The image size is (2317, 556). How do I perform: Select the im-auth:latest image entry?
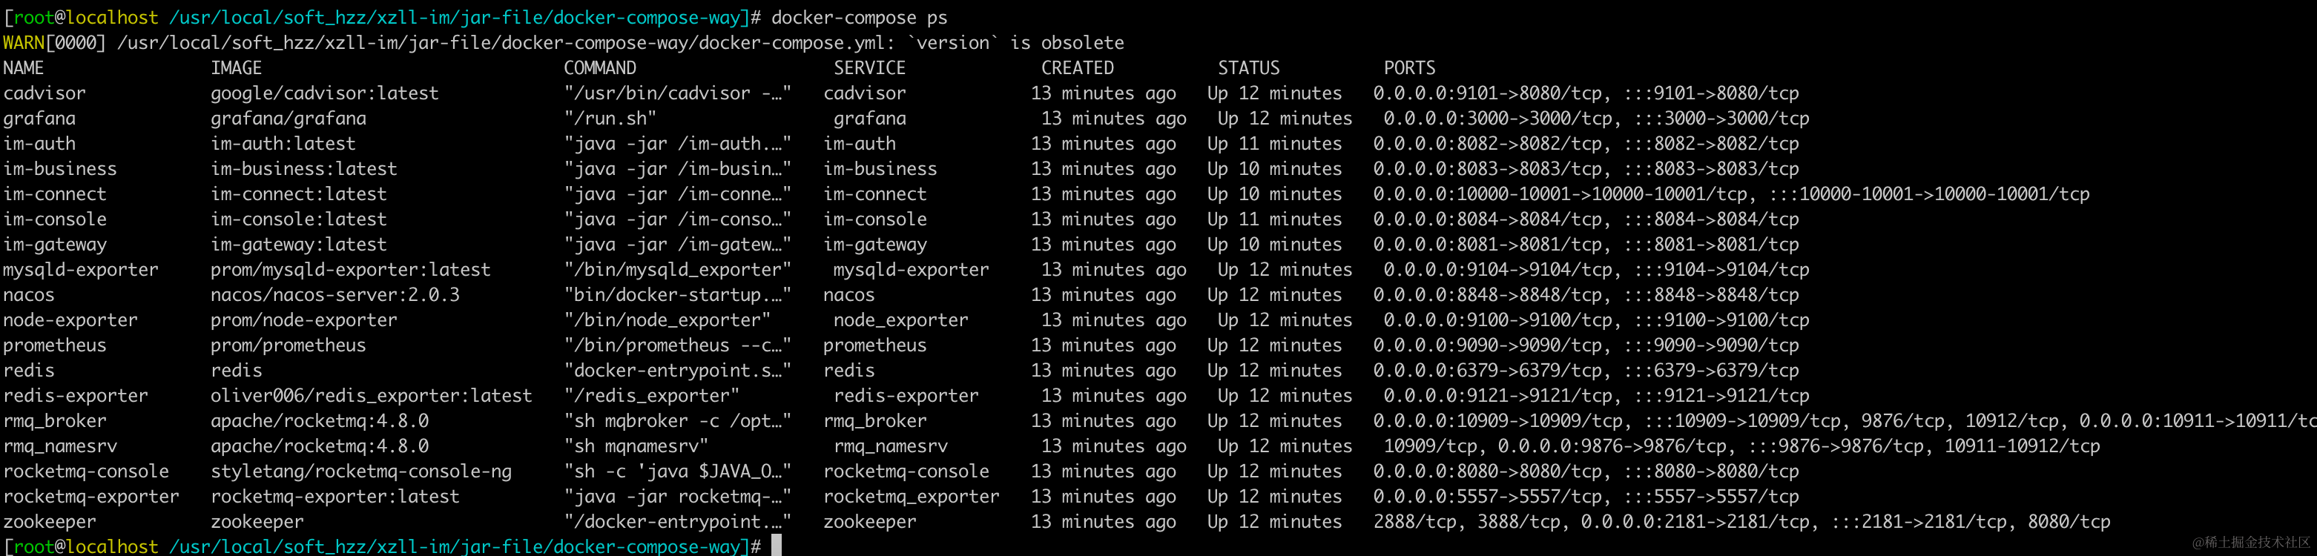click(283, 144)
